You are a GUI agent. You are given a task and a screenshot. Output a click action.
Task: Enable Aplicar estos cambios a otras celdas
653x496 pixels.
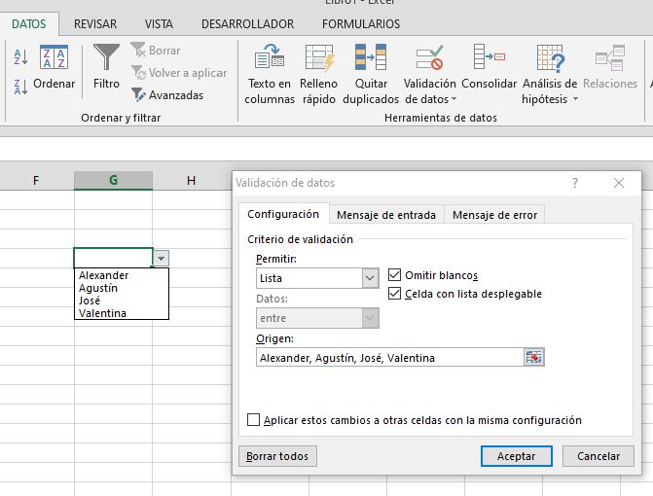click(253, 419)
